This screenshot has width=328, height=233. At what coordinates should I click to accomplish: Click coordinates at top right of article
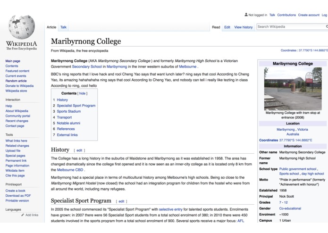pos(313,50)
